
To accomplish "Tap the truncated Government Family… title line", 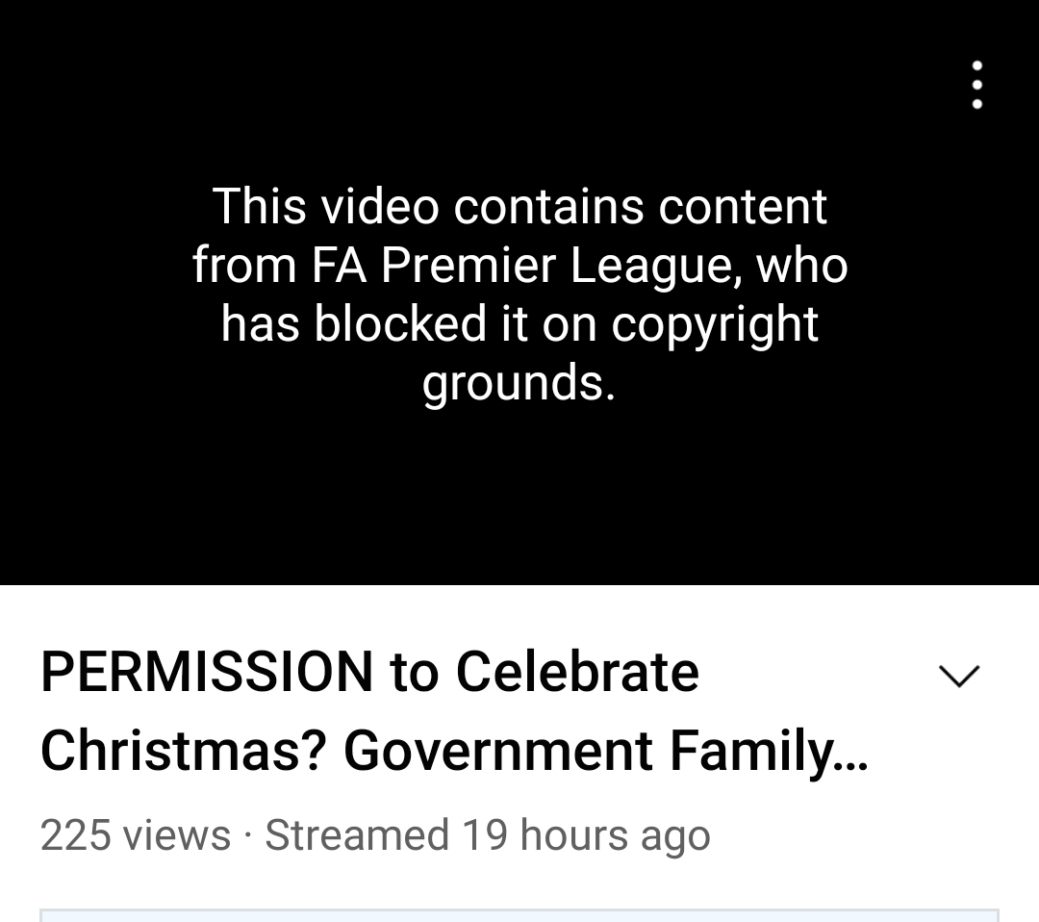I will click(x=606, y=750).
